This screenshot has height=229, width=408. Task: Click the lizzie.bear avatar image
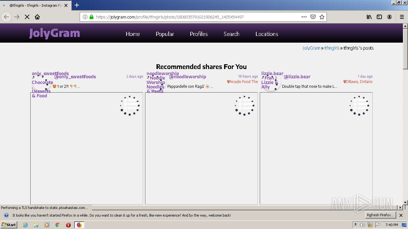pyautogui.click(x=271, y=82)
